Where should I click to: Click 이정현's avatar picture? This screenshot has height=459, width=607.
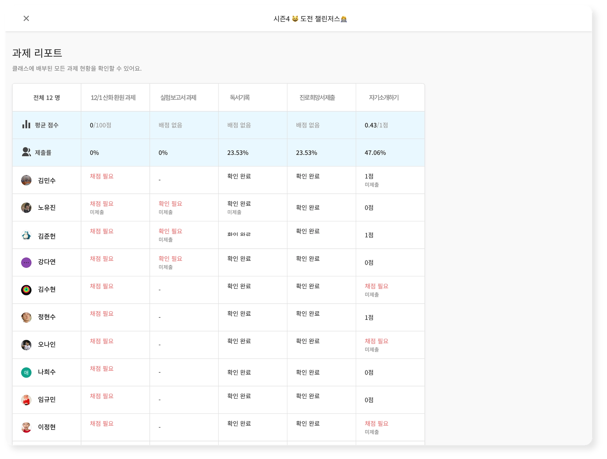[26, 427]
